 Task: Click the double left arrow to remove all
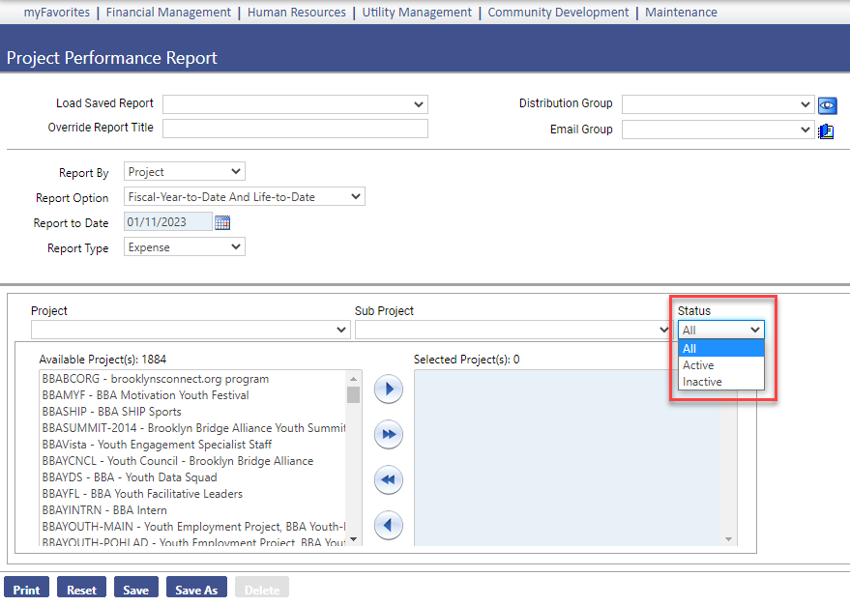click(x=388, y=480)
